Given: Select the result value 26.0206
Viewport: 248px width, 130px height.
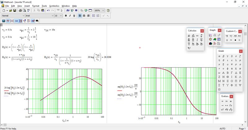Looking at the screenshot, I should pos(108,57).
